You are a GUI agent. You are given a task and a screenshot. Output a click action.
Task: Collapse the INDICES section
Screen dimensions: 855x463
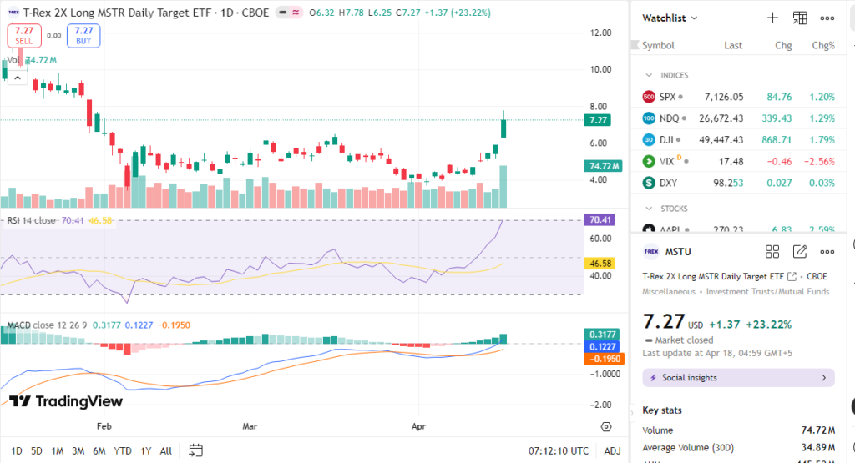[649, 75]
